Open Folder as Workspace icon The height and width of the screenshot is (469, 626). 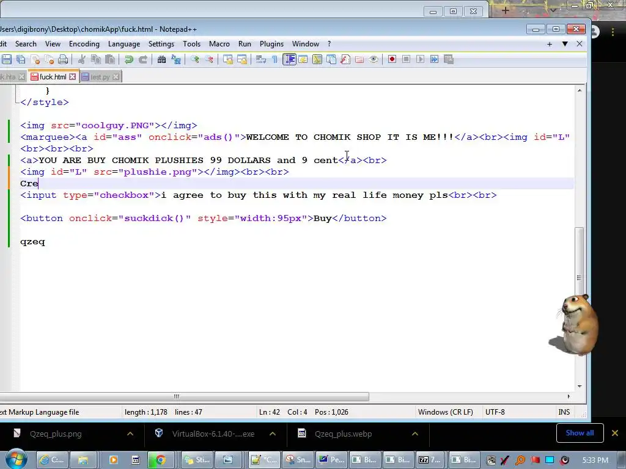click(359, 59)
